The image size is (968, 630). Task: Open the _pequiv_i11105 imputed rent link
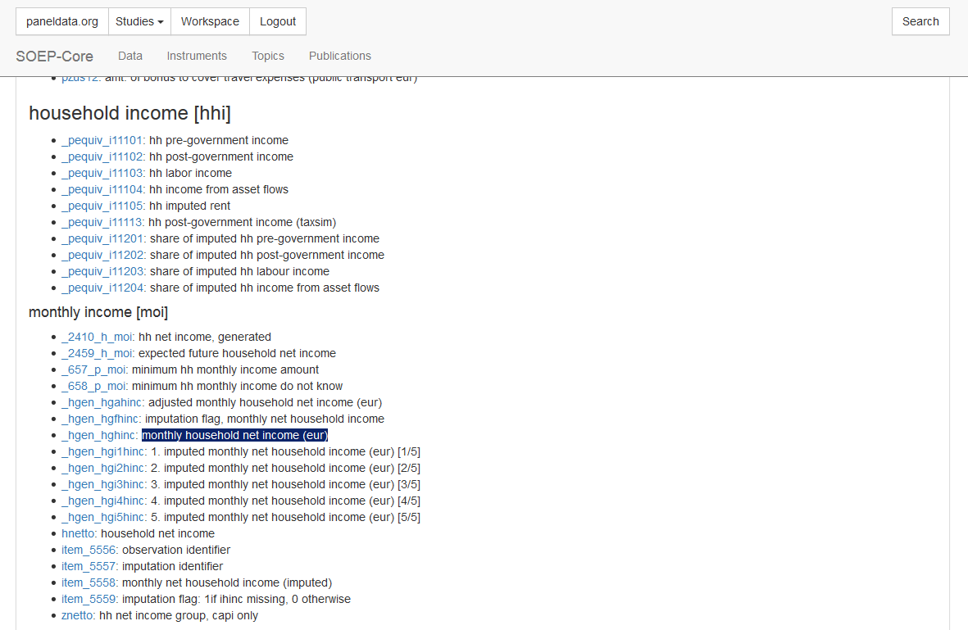coord(102,206)
